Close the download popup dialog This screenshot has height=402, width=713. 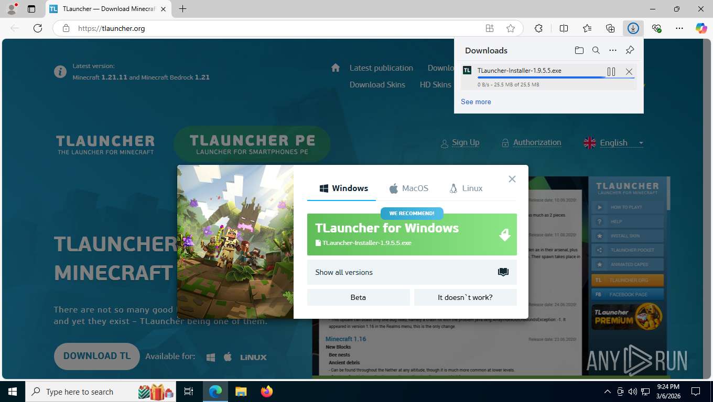coord(512,179)
